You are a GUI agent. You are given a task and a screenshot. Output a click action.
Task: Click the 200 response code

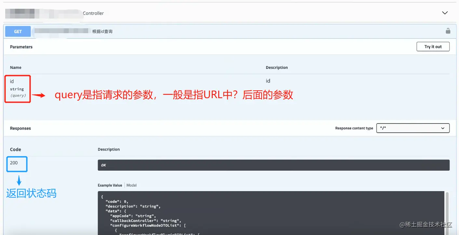(14, 163)
